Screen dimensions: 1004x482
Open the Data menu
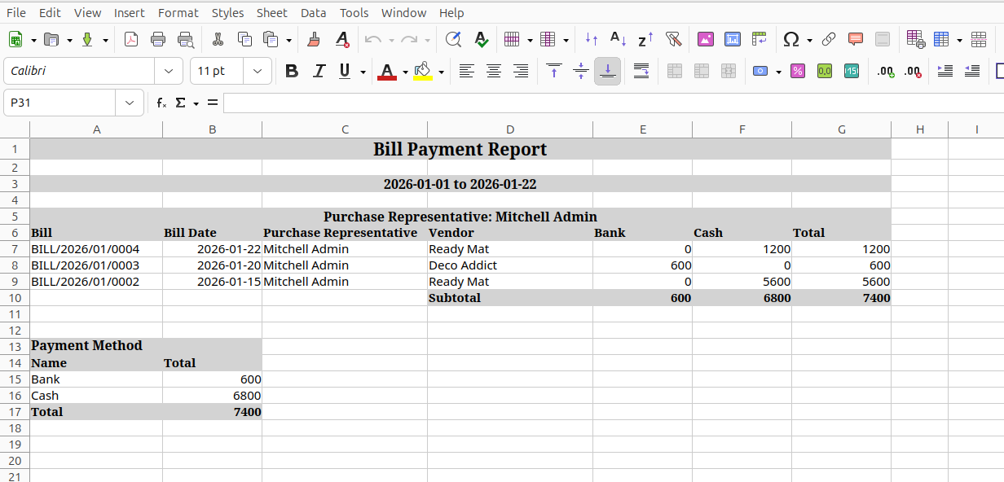coord(313,12)
